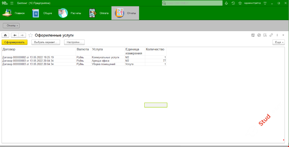289x147 pixels.
Task: Add report to favorites star
Action: pos(30,35)
